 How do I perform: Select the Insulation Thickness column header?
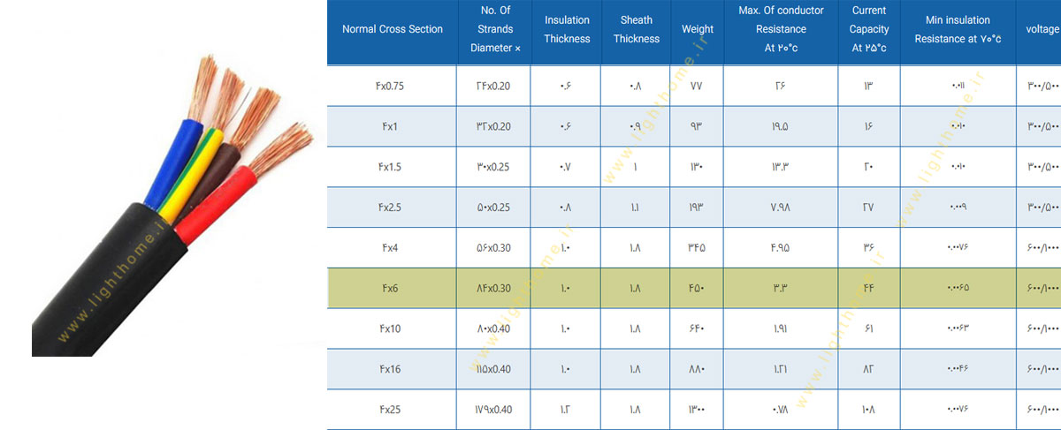(567, 29)
